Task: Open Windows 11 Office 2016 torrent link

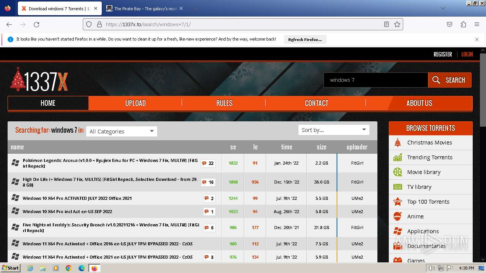Action: click(x=107, y=244)
